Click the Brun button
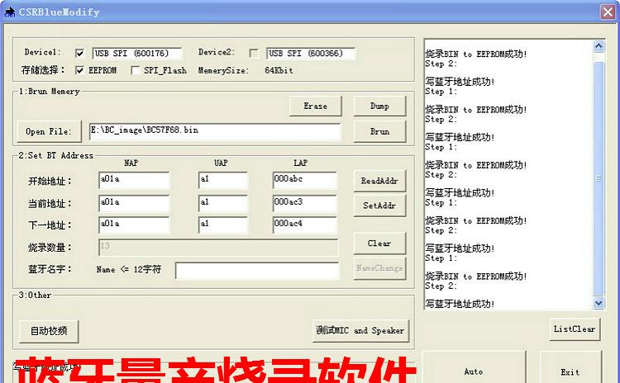The image size is (620, 383). click(x=379, y=131)
